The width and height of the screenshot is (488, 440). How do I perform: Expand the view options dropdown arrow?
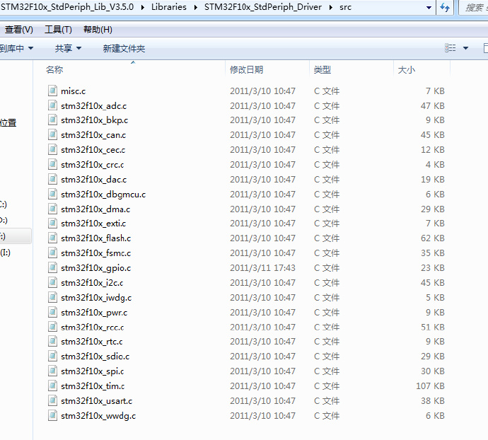click(465, 48)
